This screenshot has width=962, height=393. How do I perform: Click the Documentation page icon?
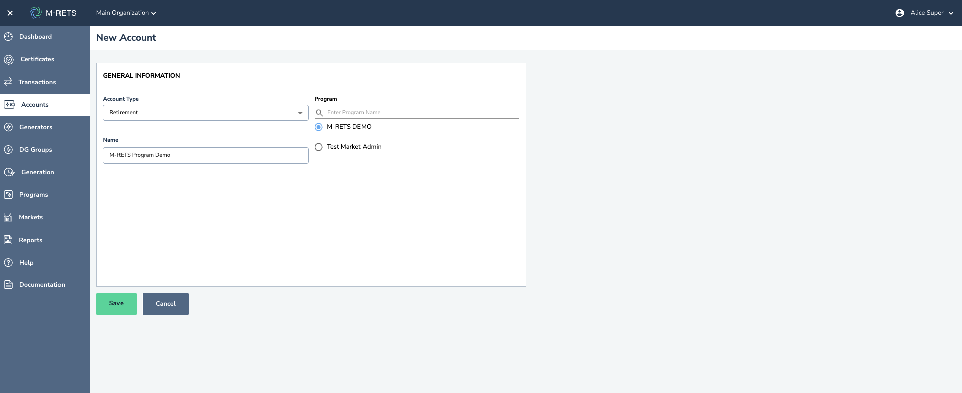pos(8,285)
